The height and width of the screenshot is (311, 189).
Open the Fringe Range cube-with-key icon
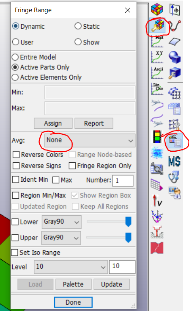coord(158,26)
